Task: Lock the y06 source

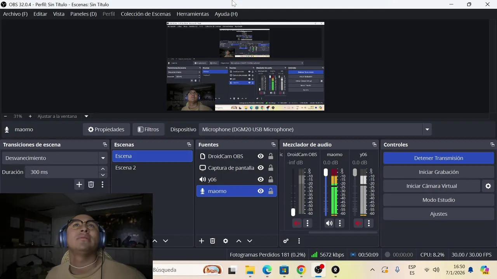Action: pos(271,179)
